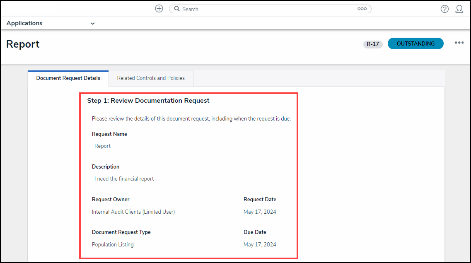Click the Request Owner label
471x263 pixels.
click(x=111, y=199)
